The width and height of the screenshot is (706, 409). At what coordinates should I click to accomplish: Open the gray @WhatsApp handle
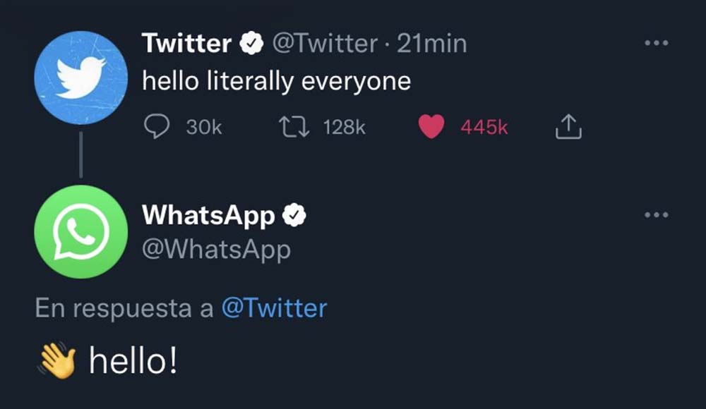tap(217, 250)
